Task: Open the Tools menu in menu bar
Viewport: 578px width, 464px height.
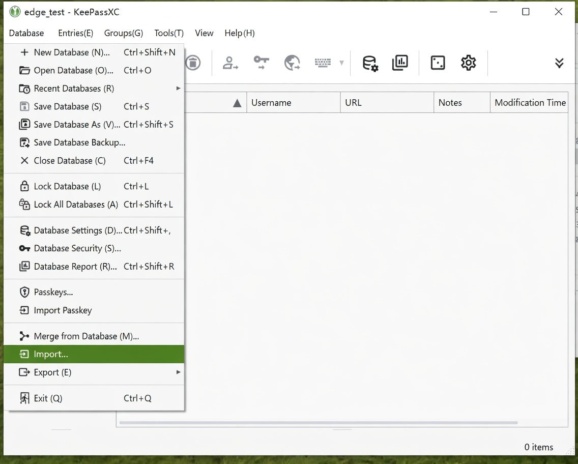Action: [x=169, y=33]
